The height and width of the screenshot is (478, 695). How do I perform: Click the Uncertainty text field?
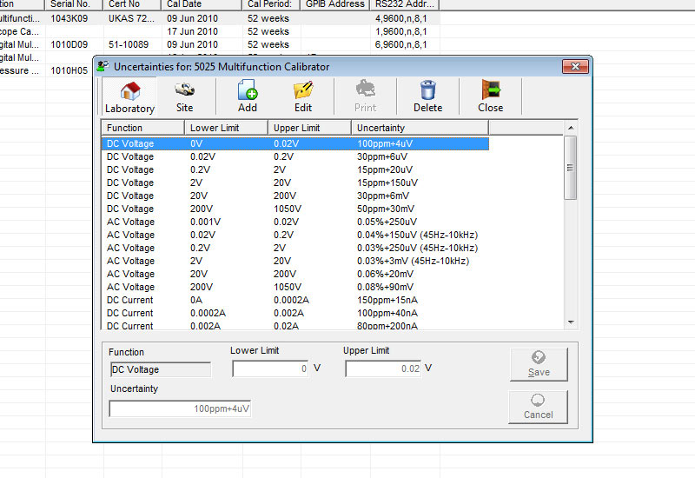(180, 408)
